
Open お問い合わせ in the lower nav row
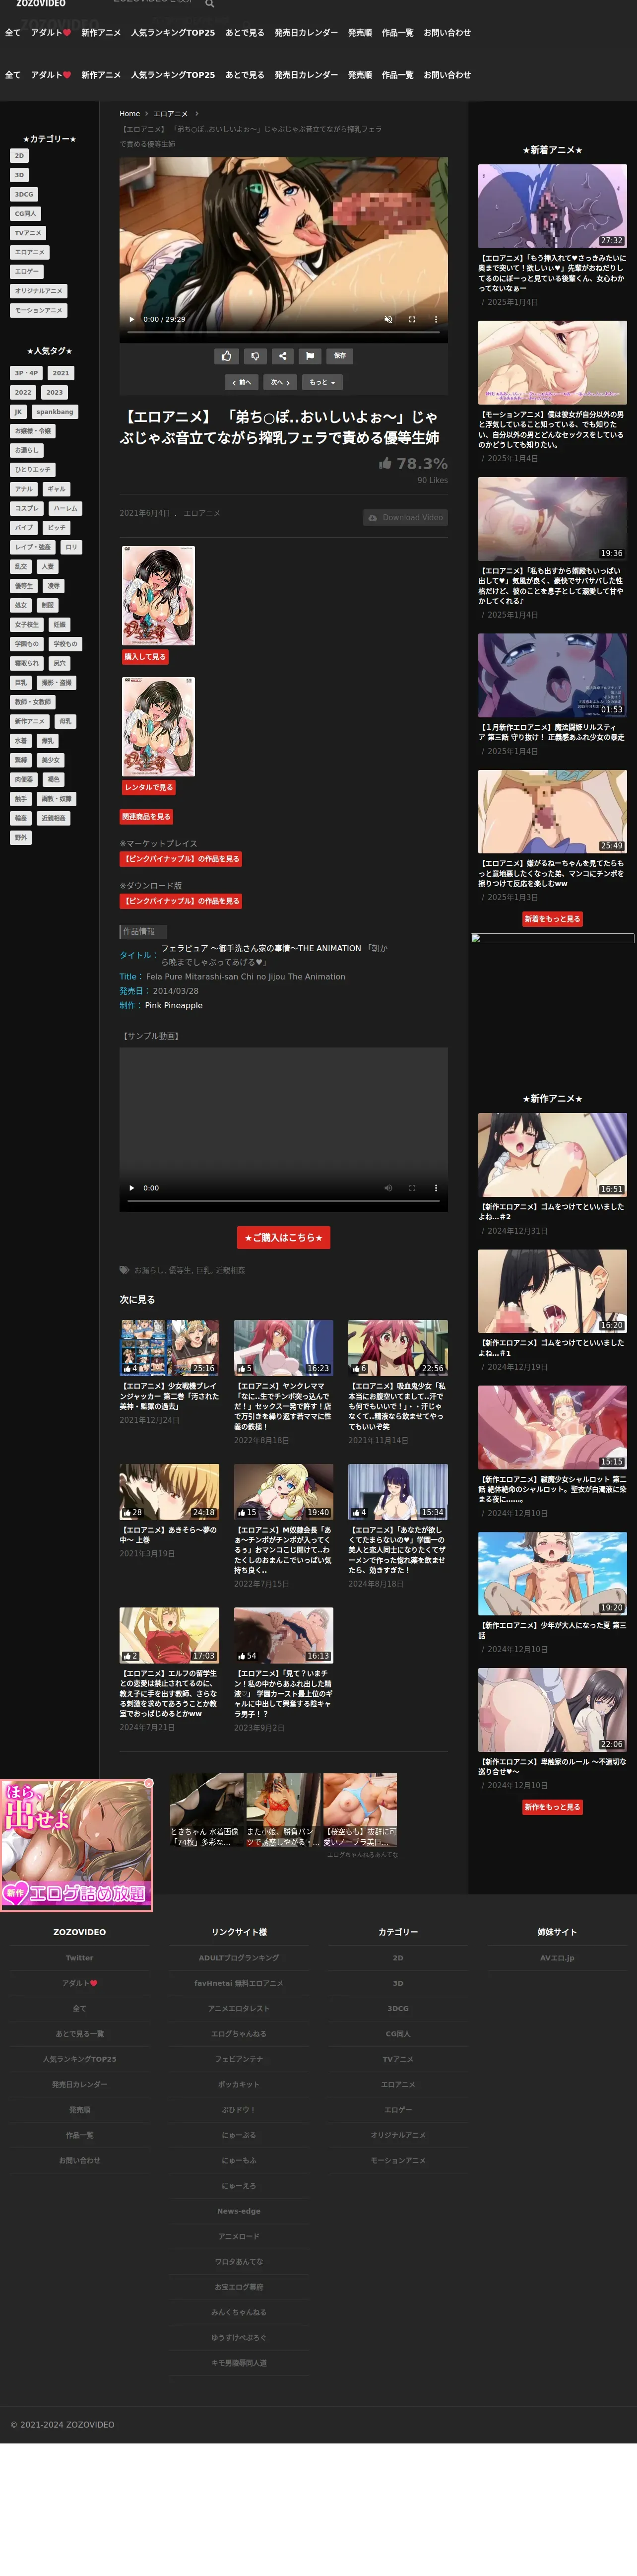click(447, 75)
